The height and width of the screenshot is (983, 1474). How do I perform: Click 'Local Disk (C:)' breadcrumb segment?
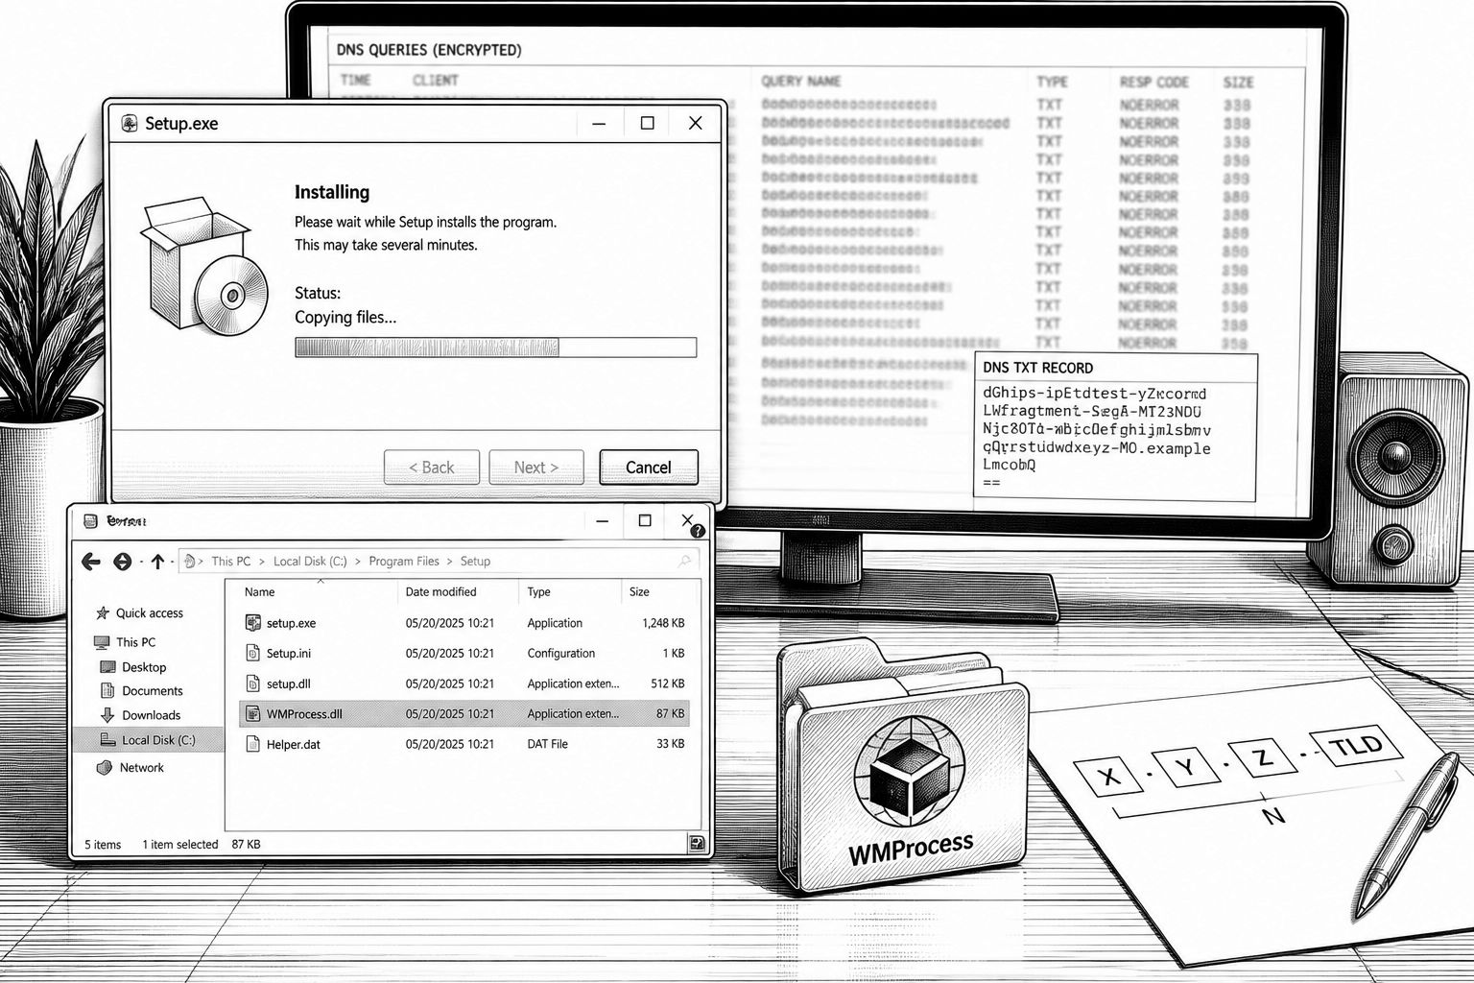[310, 562]
